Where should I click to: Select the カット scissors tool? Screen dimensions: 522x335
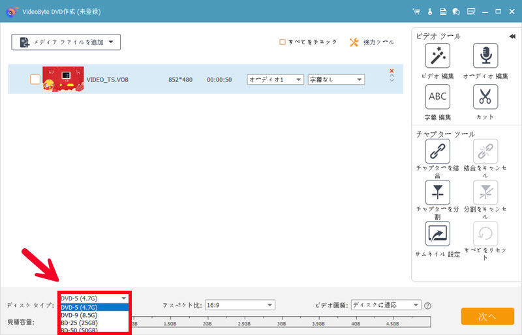tap(485, 97)
